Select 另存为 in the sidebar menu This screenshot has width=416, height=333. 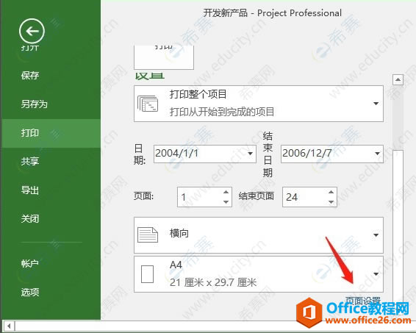coord(35,104)
